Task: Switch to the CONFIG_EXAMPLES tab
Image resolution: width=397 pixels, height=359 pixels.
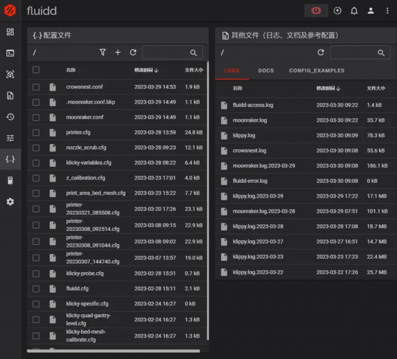Action: point(316,71)
